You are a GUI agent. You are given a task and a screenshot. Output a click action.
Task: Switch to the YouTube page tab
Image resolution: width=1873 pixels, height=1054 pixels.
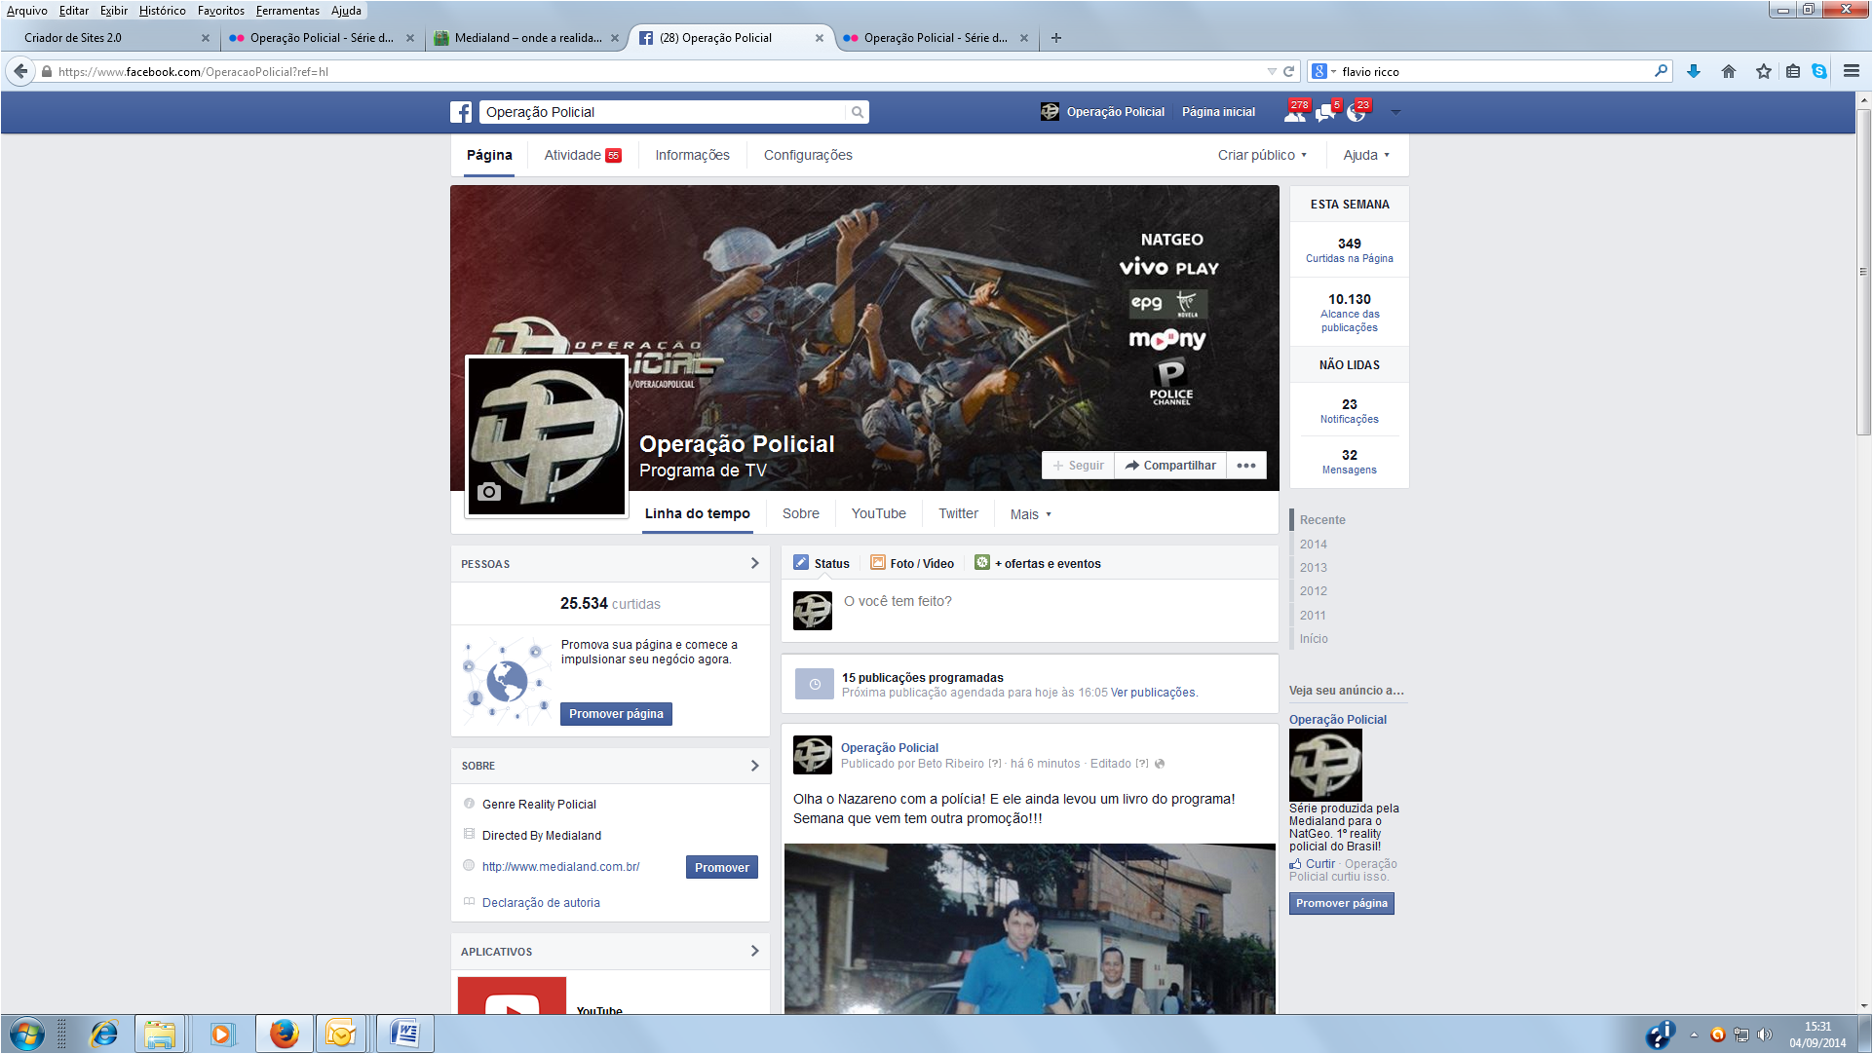pyautogui.click(x=878, y=513)
